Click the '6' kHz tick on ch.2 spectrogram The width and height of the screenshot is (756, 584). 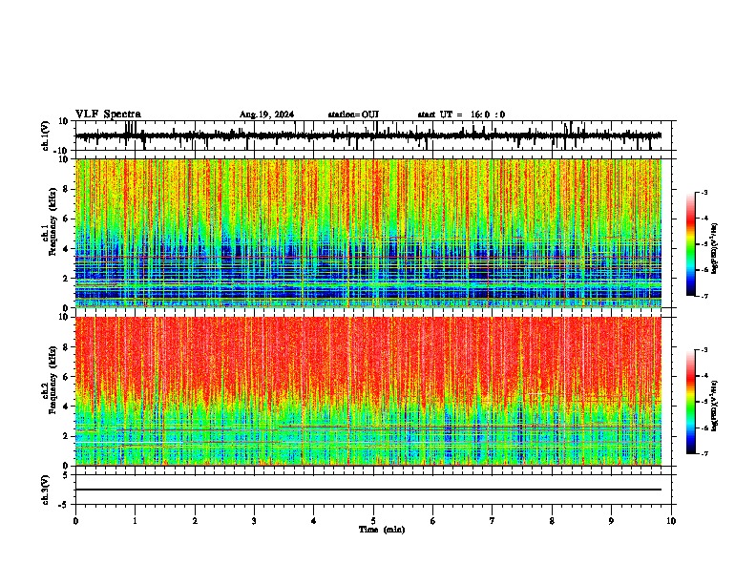pyautogui.click(x=67, y=377)
